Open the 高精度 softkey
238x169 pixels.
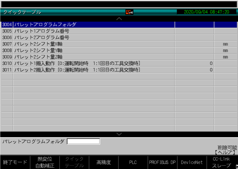click(x=104, y=162)
